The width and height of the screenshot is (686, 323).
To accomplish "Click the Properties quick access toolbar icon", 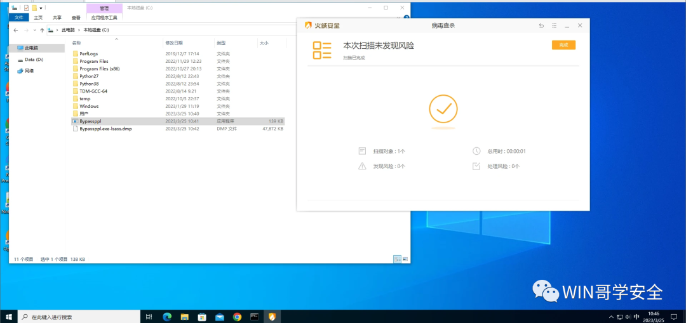I will 26,8.
